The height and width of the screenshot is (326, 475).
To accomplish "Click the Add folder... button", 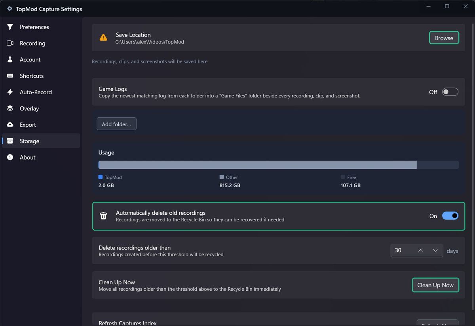I will pyautogui.click(x=116, y=124).
